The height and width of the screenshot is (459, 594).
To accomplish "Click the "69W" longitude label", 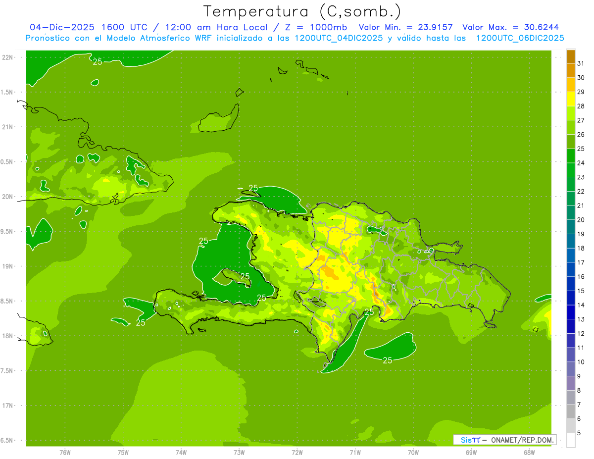I will (471, 453).
